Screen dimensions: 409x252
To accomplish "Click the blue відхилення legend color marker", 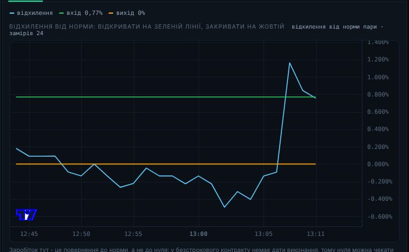I will [12, 13].
